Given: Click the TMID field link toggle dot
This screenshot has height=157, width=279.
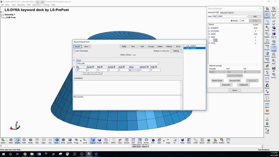Looking at the screenshot, I should pyautogui.click(x=156, y=67).
